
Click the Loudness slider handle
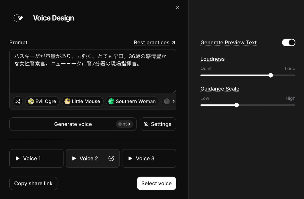[x=271, y=75]
